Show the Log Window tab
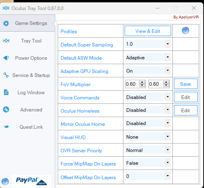The image size is (204, 188). coord(28,93)
